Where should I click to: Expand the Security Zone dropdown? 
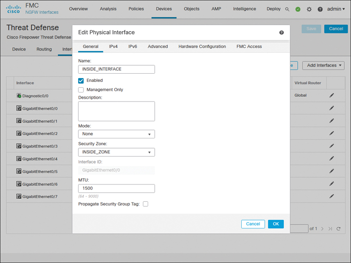[117, 152]
